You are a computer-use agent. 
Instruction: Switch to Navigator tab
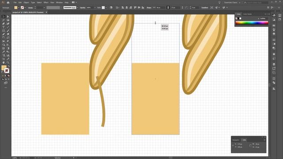click(x=236, y=140)
